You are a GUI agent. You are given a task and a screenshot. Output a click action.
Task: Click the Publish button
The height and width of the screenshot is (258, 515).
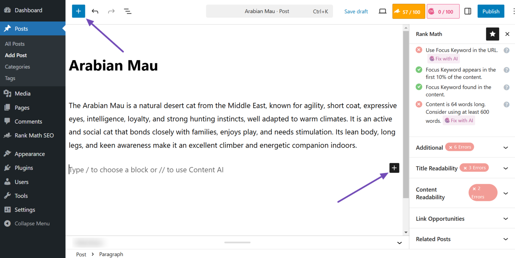pyautogui.click(x=491, y=11)
